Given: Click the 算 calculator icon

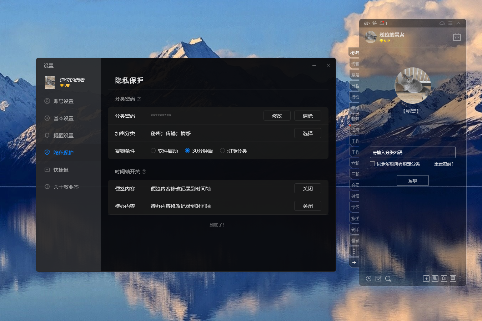Looking at the screenshot, I should (x=453, y=279).
